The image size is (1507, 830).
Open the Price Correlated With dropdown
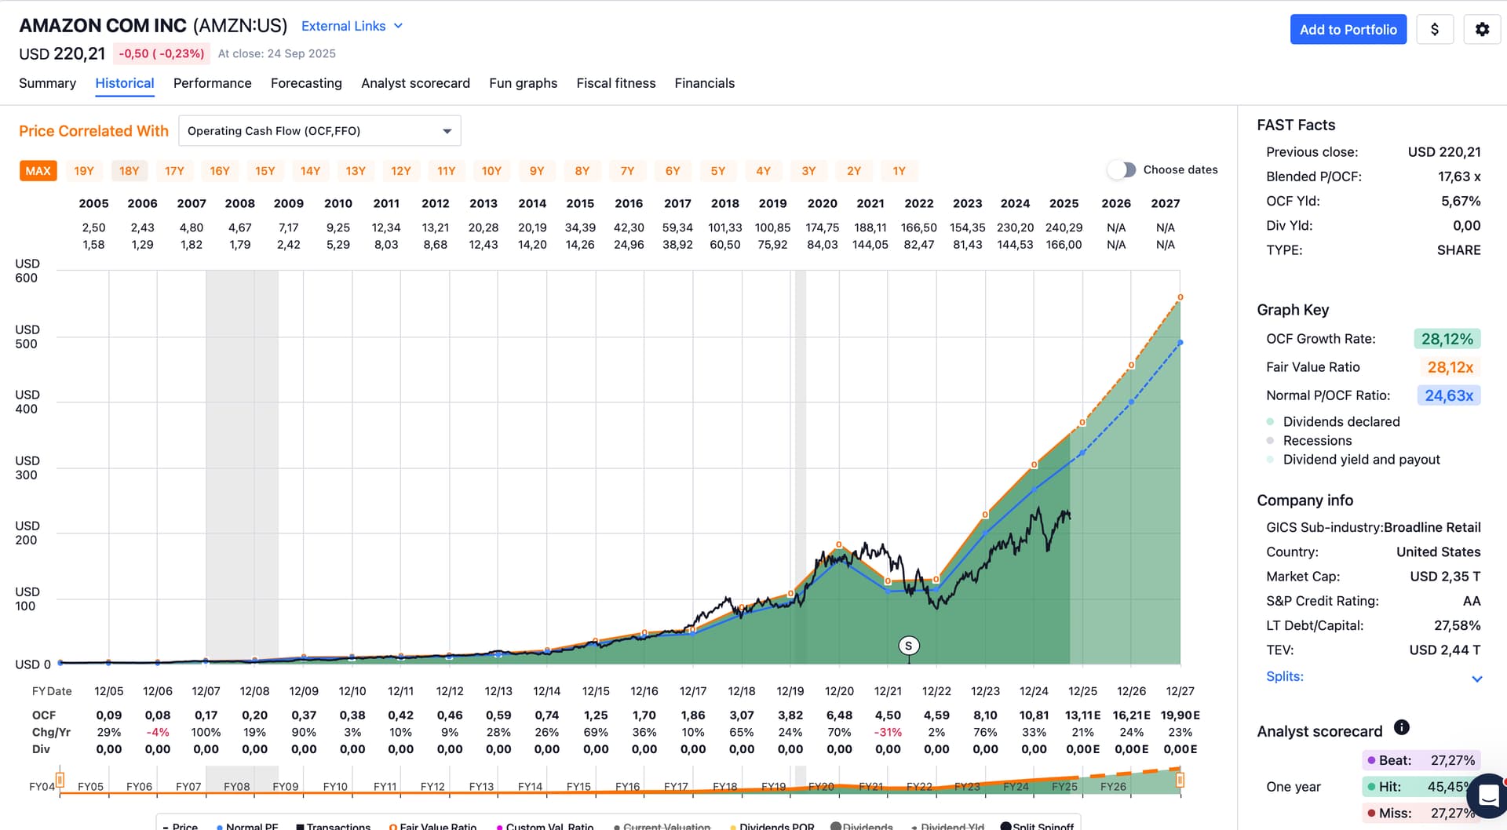click(x=319, y=131)
